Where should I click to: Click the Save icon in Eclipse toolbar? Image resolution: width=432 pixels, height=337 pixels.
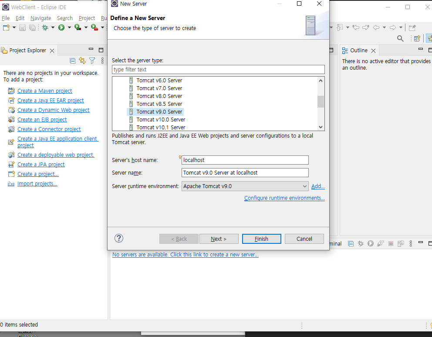(x=22, y=27)
